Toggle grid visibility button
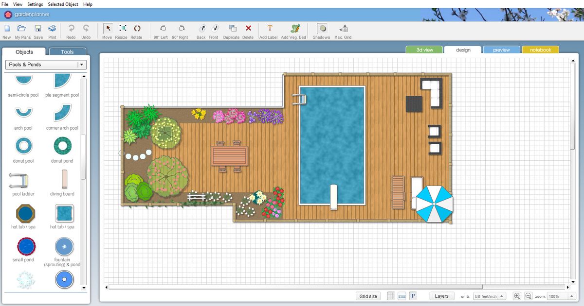Viewport: 584px width, 306px height. 391,296
